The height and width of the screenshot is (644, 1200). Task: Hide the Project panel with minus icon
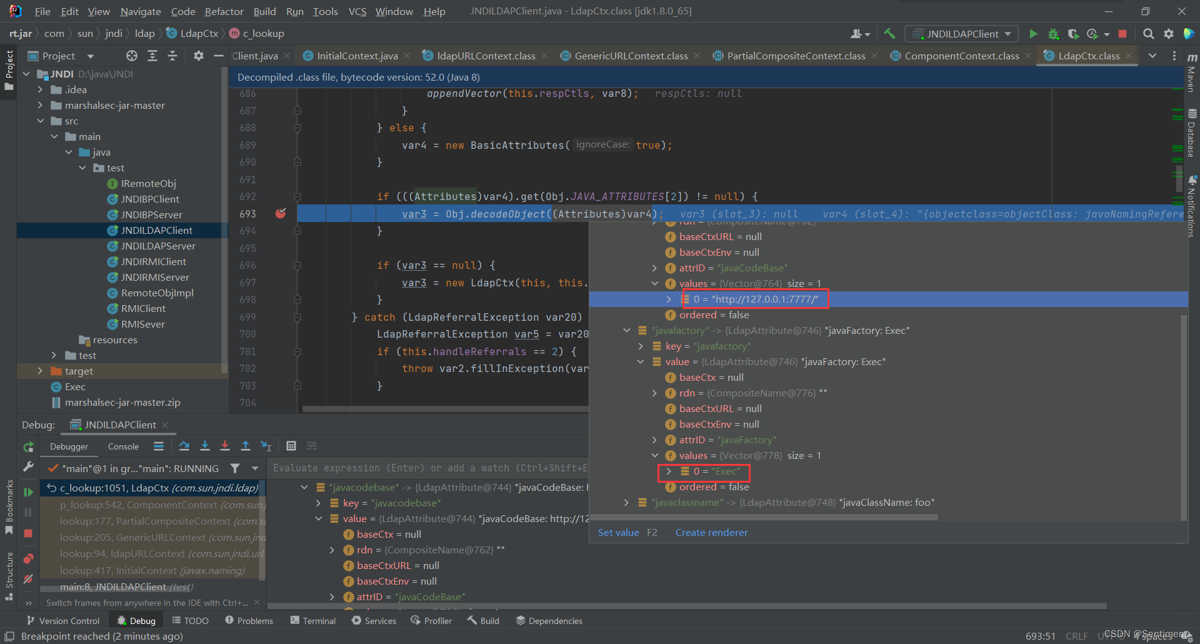coord(218,56)
